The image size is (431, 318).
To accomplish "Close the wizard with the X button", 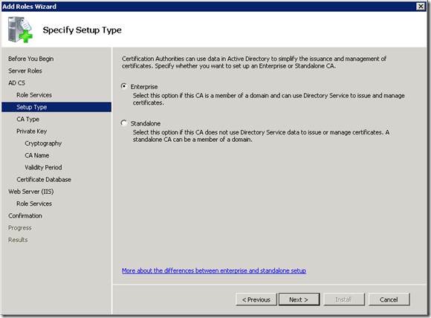I will coord(421,7).
